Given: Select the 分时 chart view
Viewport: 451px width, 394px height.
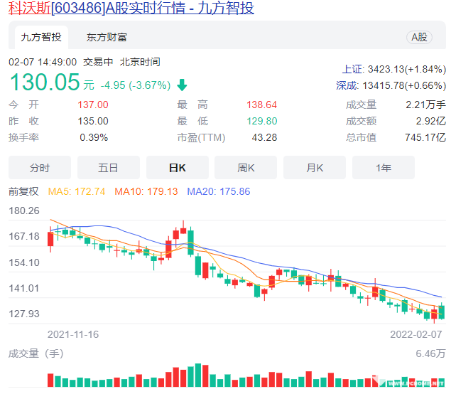Looking at the screenshot, I should pos(40,168).
